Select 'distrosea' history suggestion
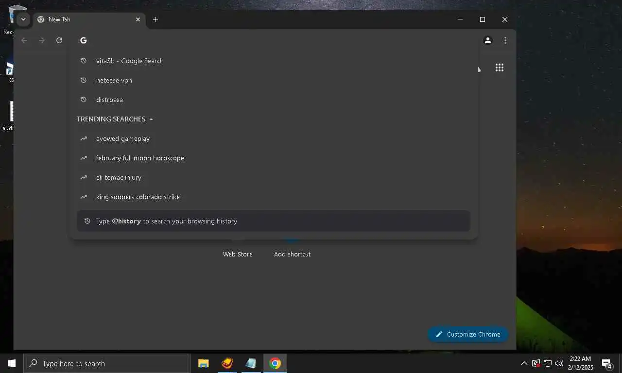This screenshot has height=373, width=622. tap(274, 100)
